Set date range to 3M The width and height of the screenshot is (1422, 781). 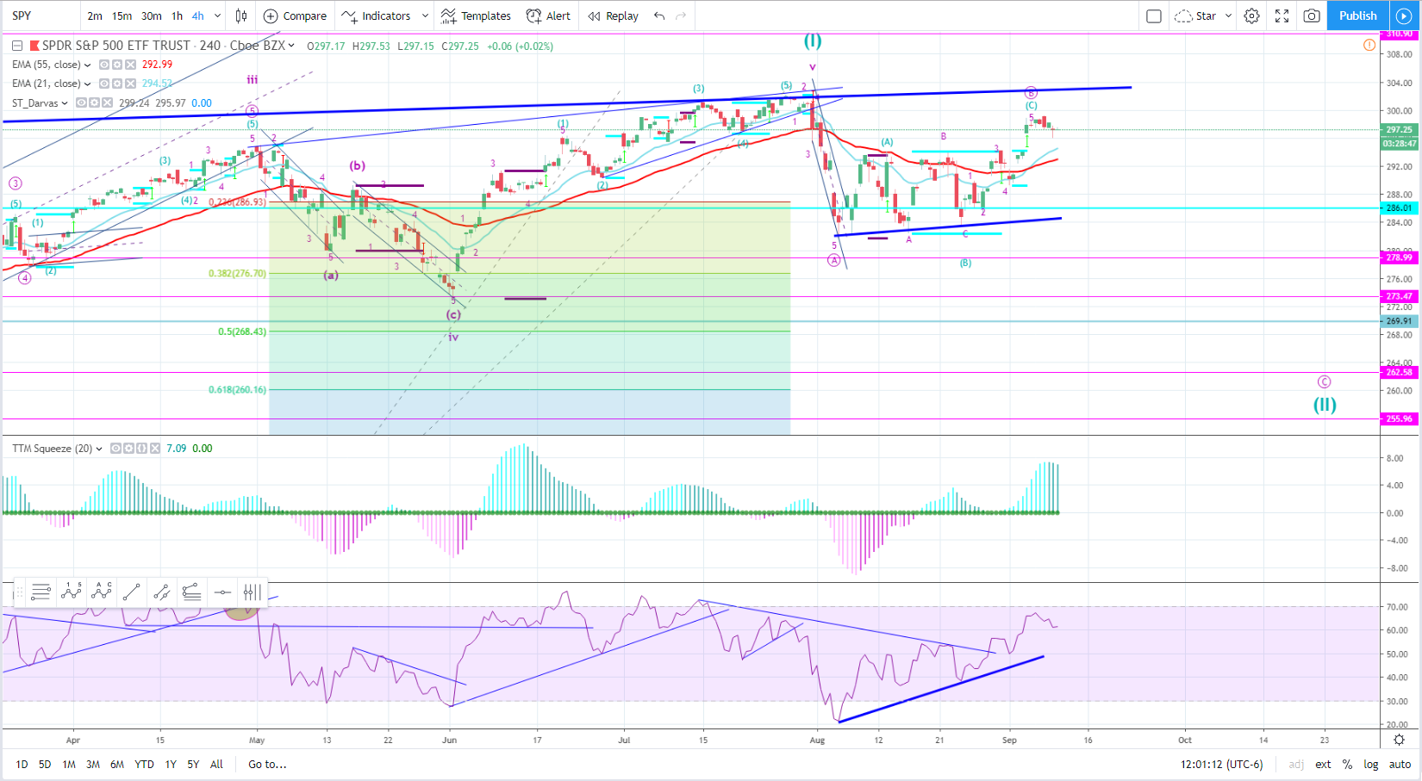point(93,764)
